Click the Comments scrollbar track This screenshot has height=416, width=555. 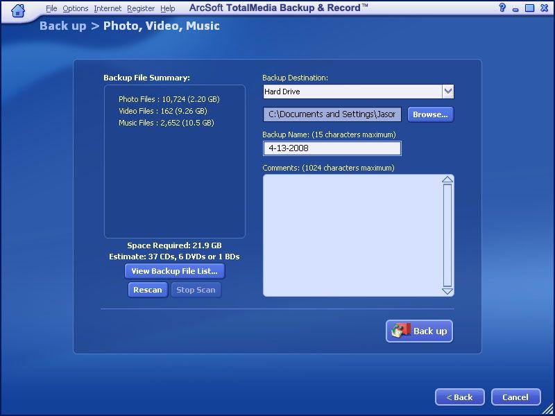[447, 235]
